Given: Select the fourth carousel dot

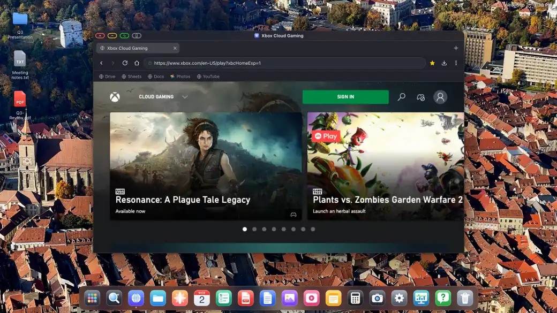Looking at the screenshot, I should point(274,229).
